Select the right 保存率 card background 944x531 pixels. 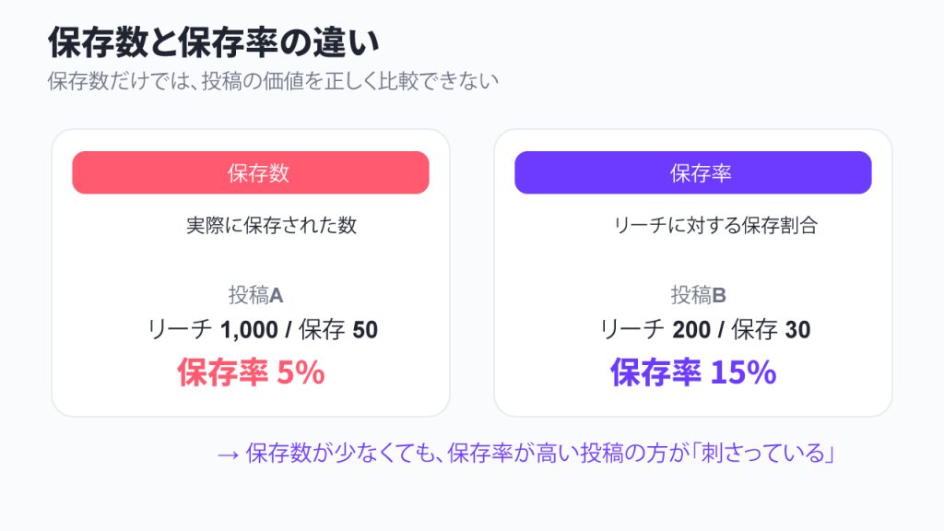point(693,273)
